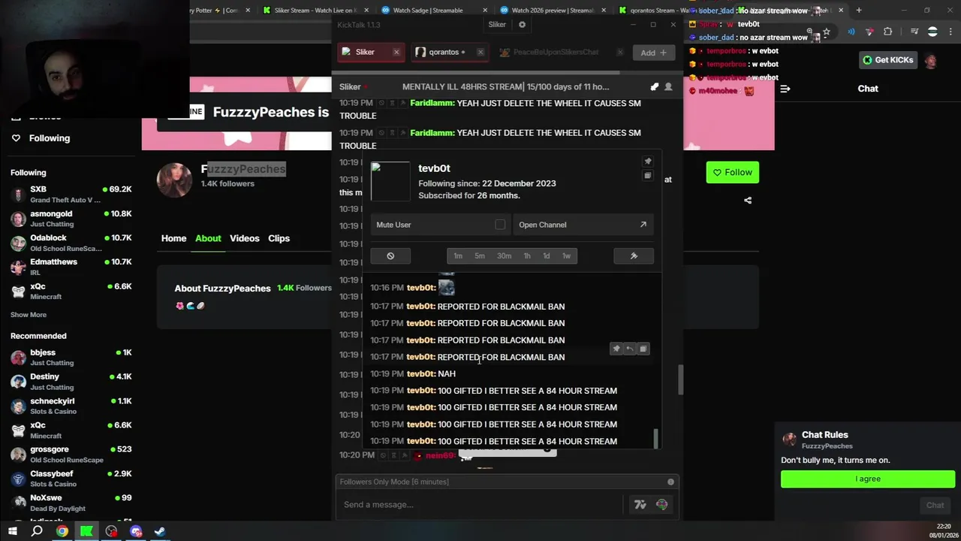
Task: Switch to the qorantos chat tab
Action: (449, 52)
